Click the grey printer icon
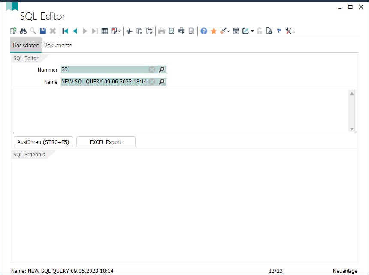369x275 pixels. click(x=162, y=31)
